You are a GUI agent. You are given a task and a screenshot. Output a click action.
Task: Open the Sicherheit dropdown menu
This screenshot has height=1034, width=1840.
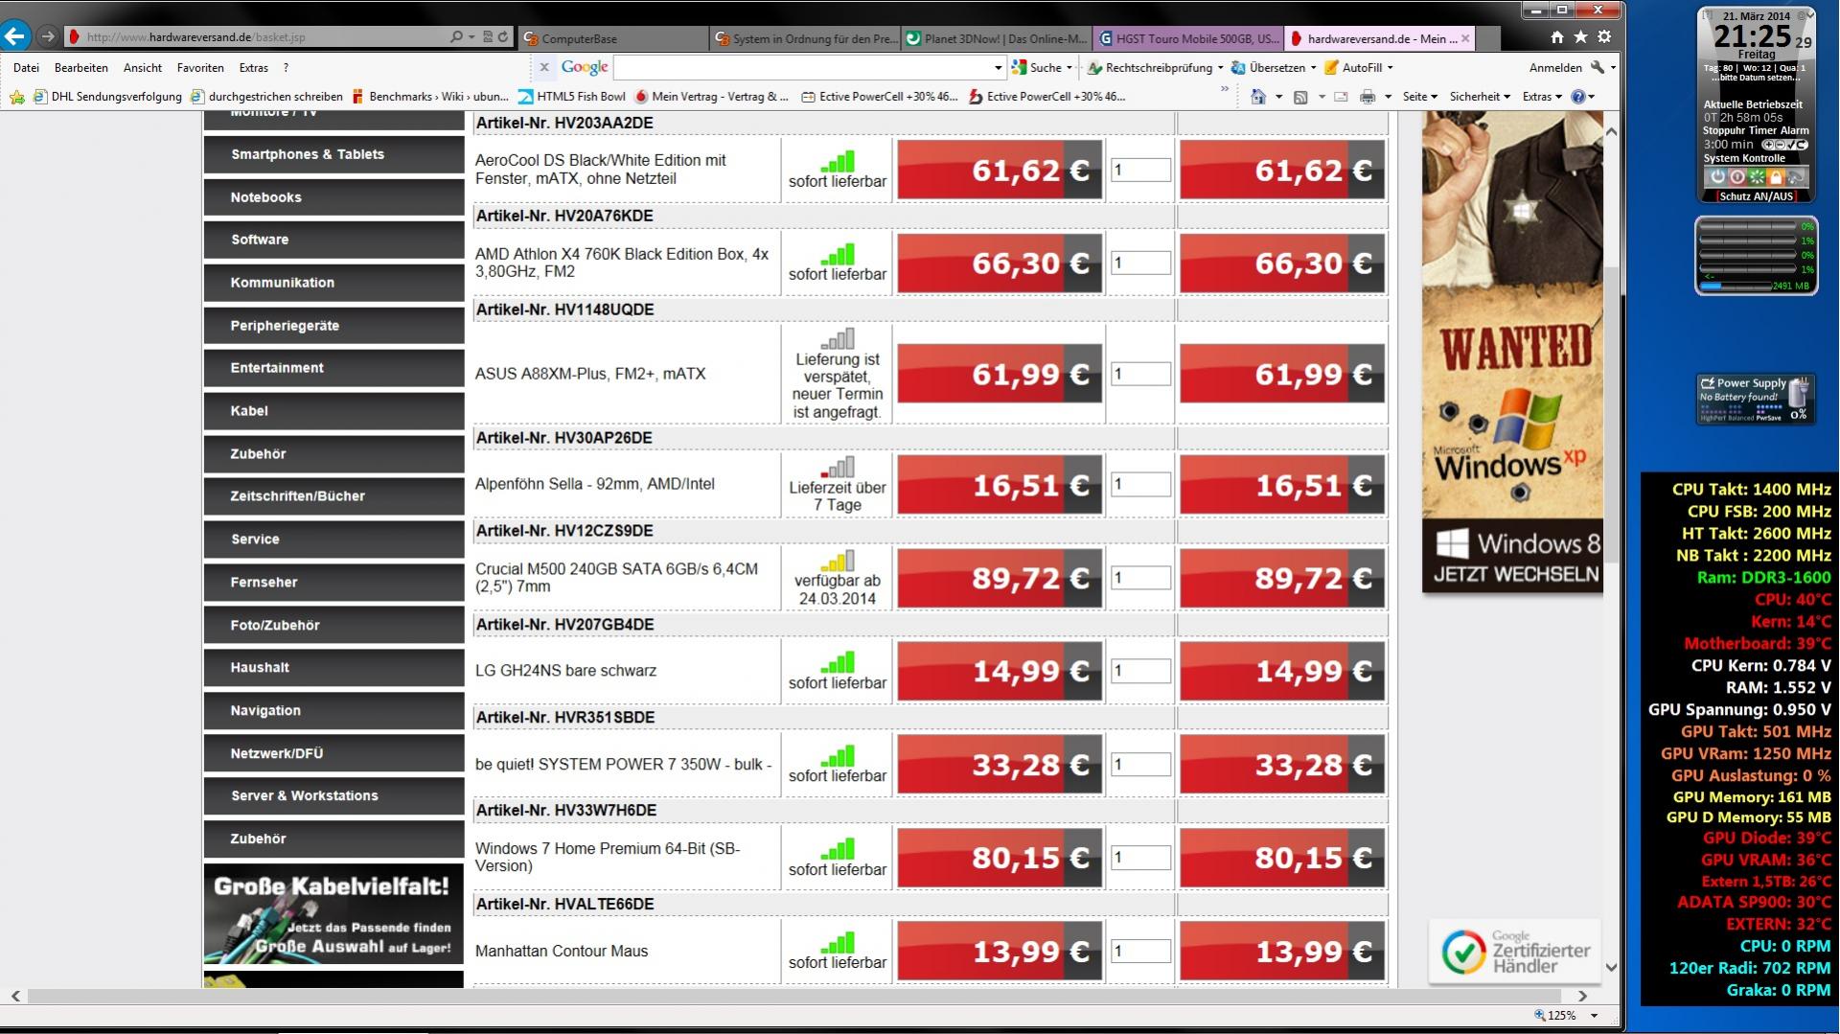[1480, 97]
